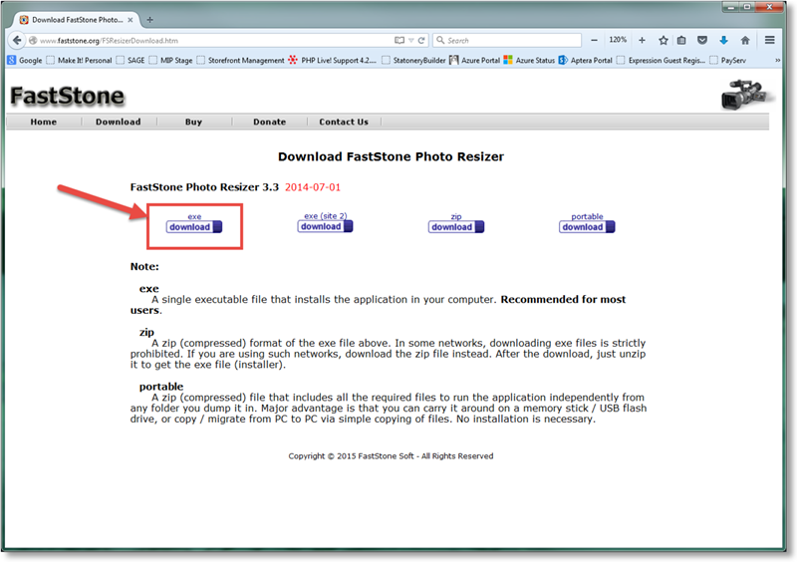Maximize the browser window
The width and height of the screenshot is (798, 563).
(747, 7)
